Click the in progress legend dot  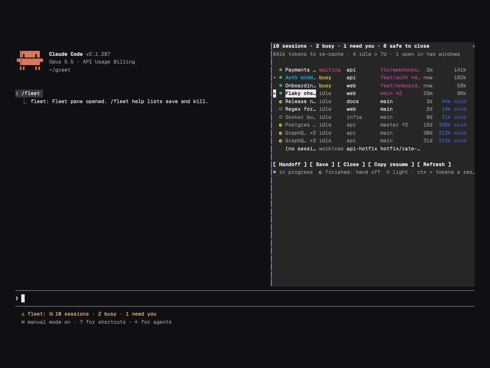tap(275, 172)
